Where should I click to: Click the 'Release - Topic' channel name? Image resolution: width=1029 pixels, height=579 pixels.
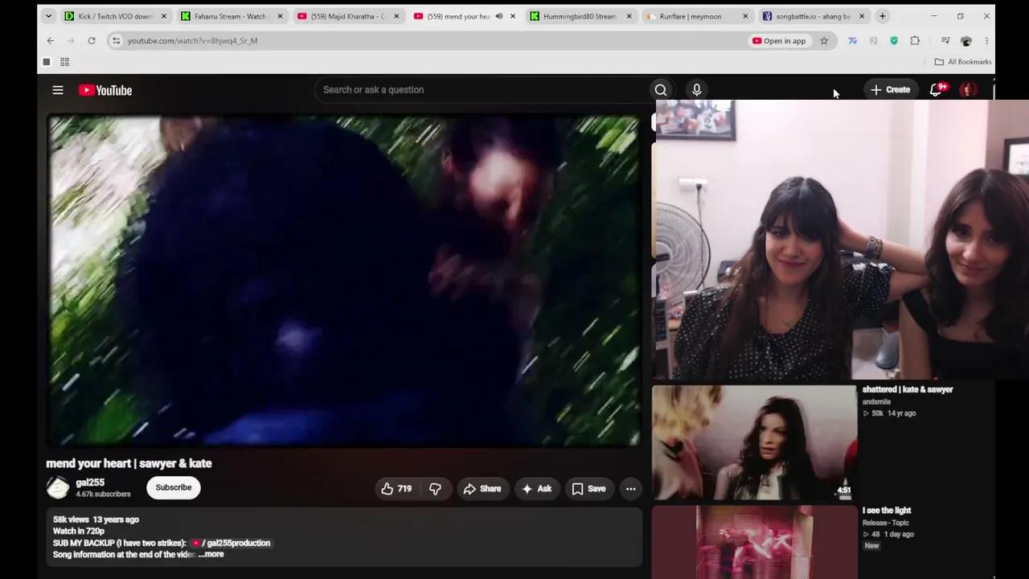tap(886, 523)
